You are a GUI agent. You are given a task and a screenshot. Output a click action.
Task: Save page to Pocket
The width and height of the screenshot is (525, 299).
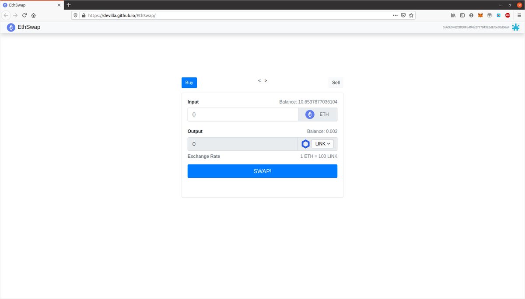click(403, 15)
